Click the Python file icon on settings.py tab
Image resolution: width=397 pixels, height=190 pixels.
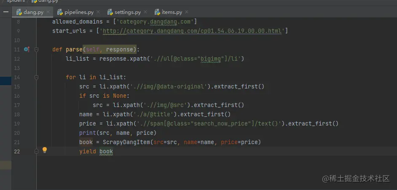coord(110,12)
